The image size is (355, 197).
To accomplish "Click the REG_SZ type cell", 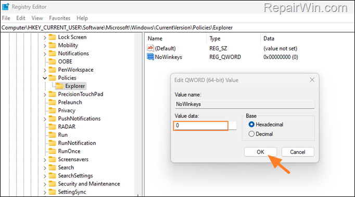I will point(218,48).
